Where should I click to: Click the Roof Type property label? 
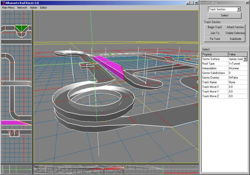208,64
